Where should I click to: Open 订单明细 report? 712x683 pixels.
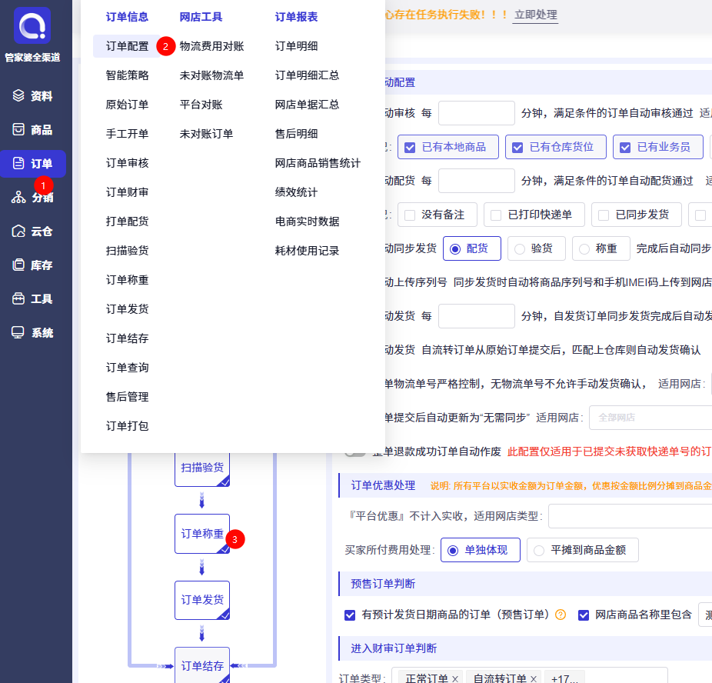click(297, 46)
